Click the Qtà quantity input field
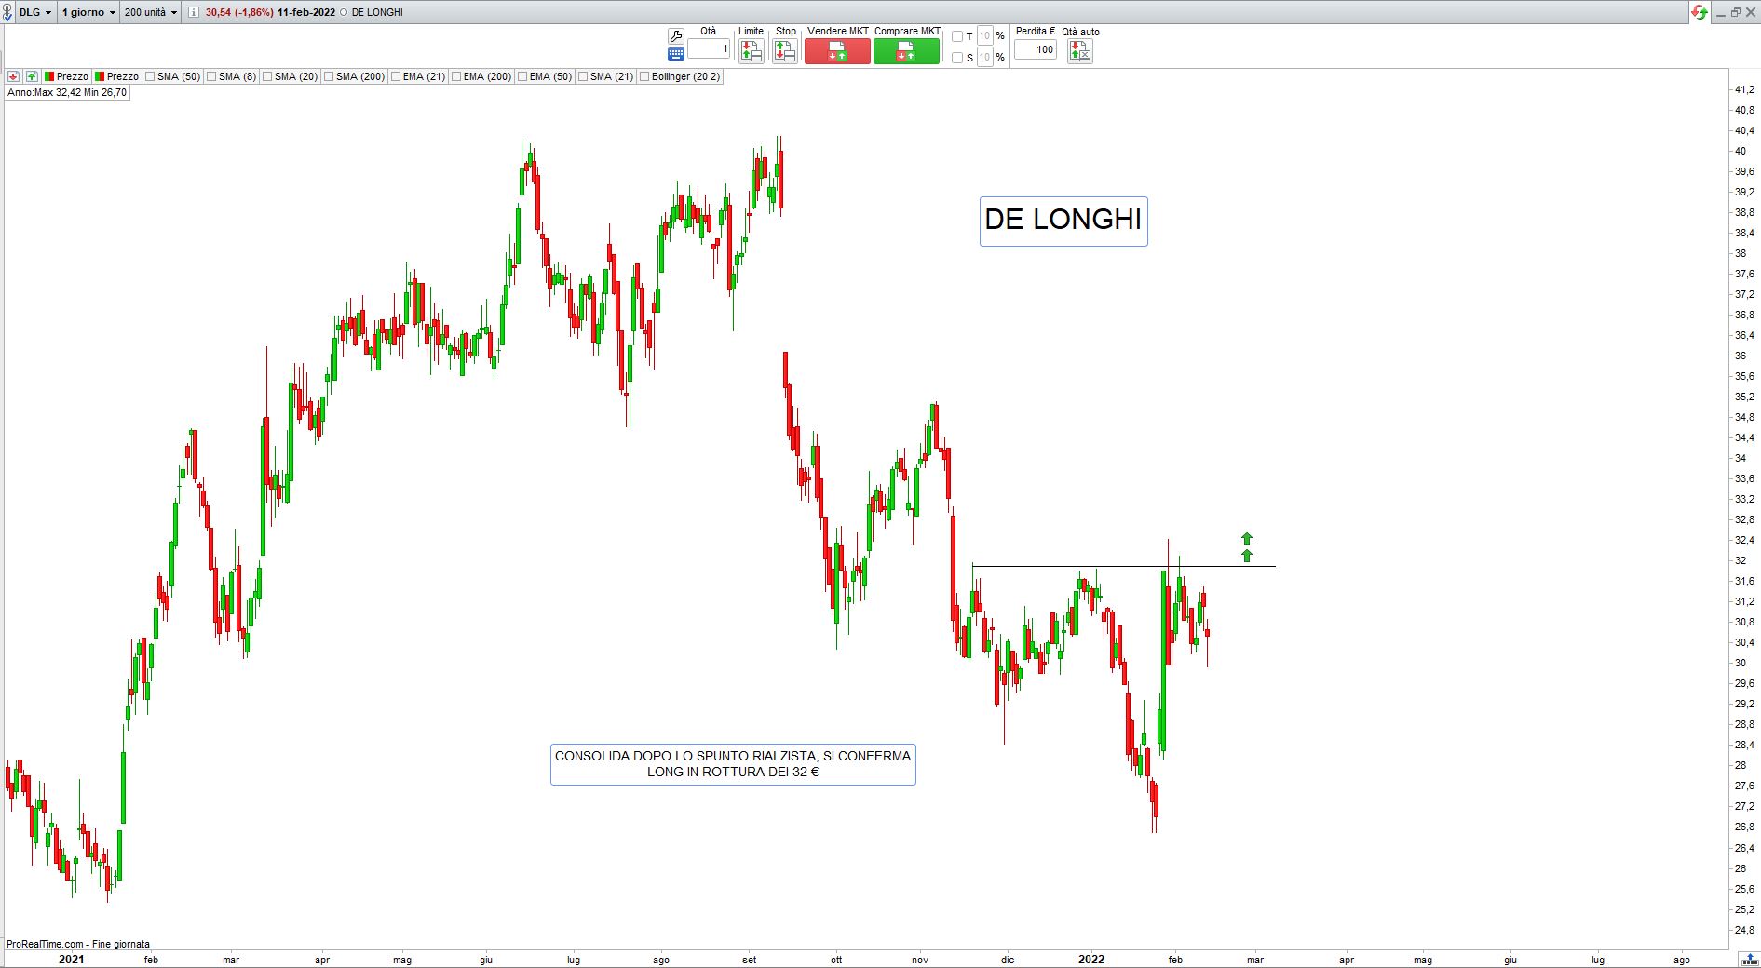This screenshot has height=968, width=1761. [709, 49]
